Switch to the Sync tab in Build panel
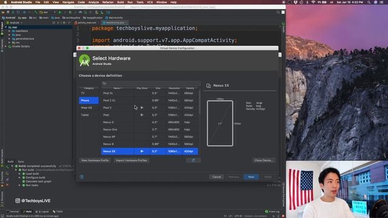The height and width of the screenshot is (218, 388). coord(21,162)
